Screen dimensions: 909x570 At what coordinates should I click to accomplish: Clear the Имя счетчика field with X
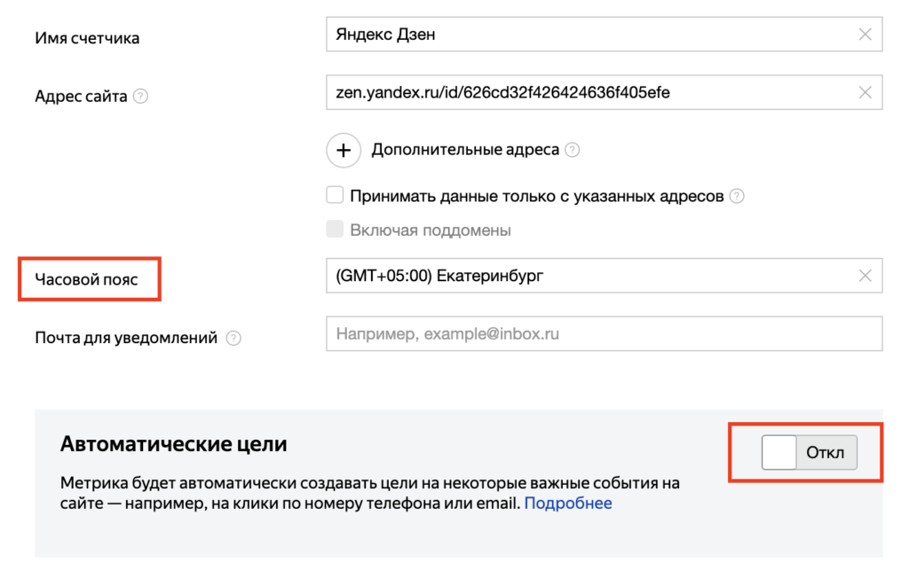point(865,35)
